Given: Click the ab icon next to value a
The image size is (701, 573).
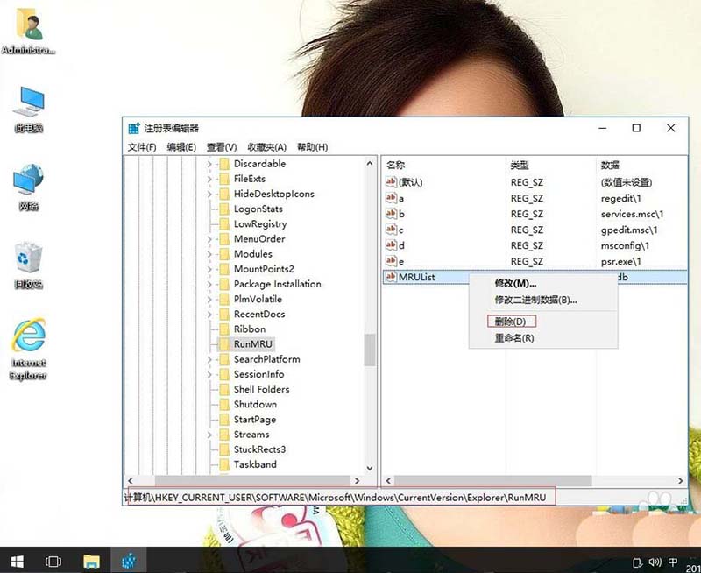Looking at the screenshot, I should point(391,199).
